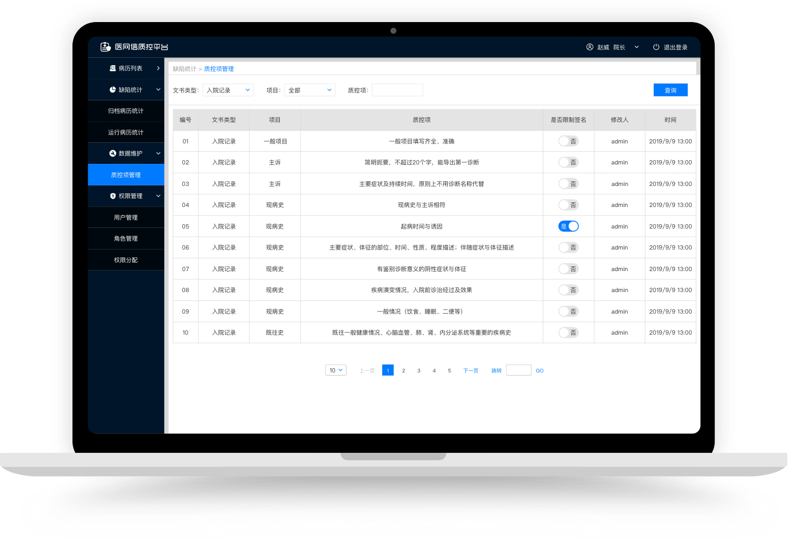
Task: Open 角色管理 in the sidebar
Action: pos(126,238)
